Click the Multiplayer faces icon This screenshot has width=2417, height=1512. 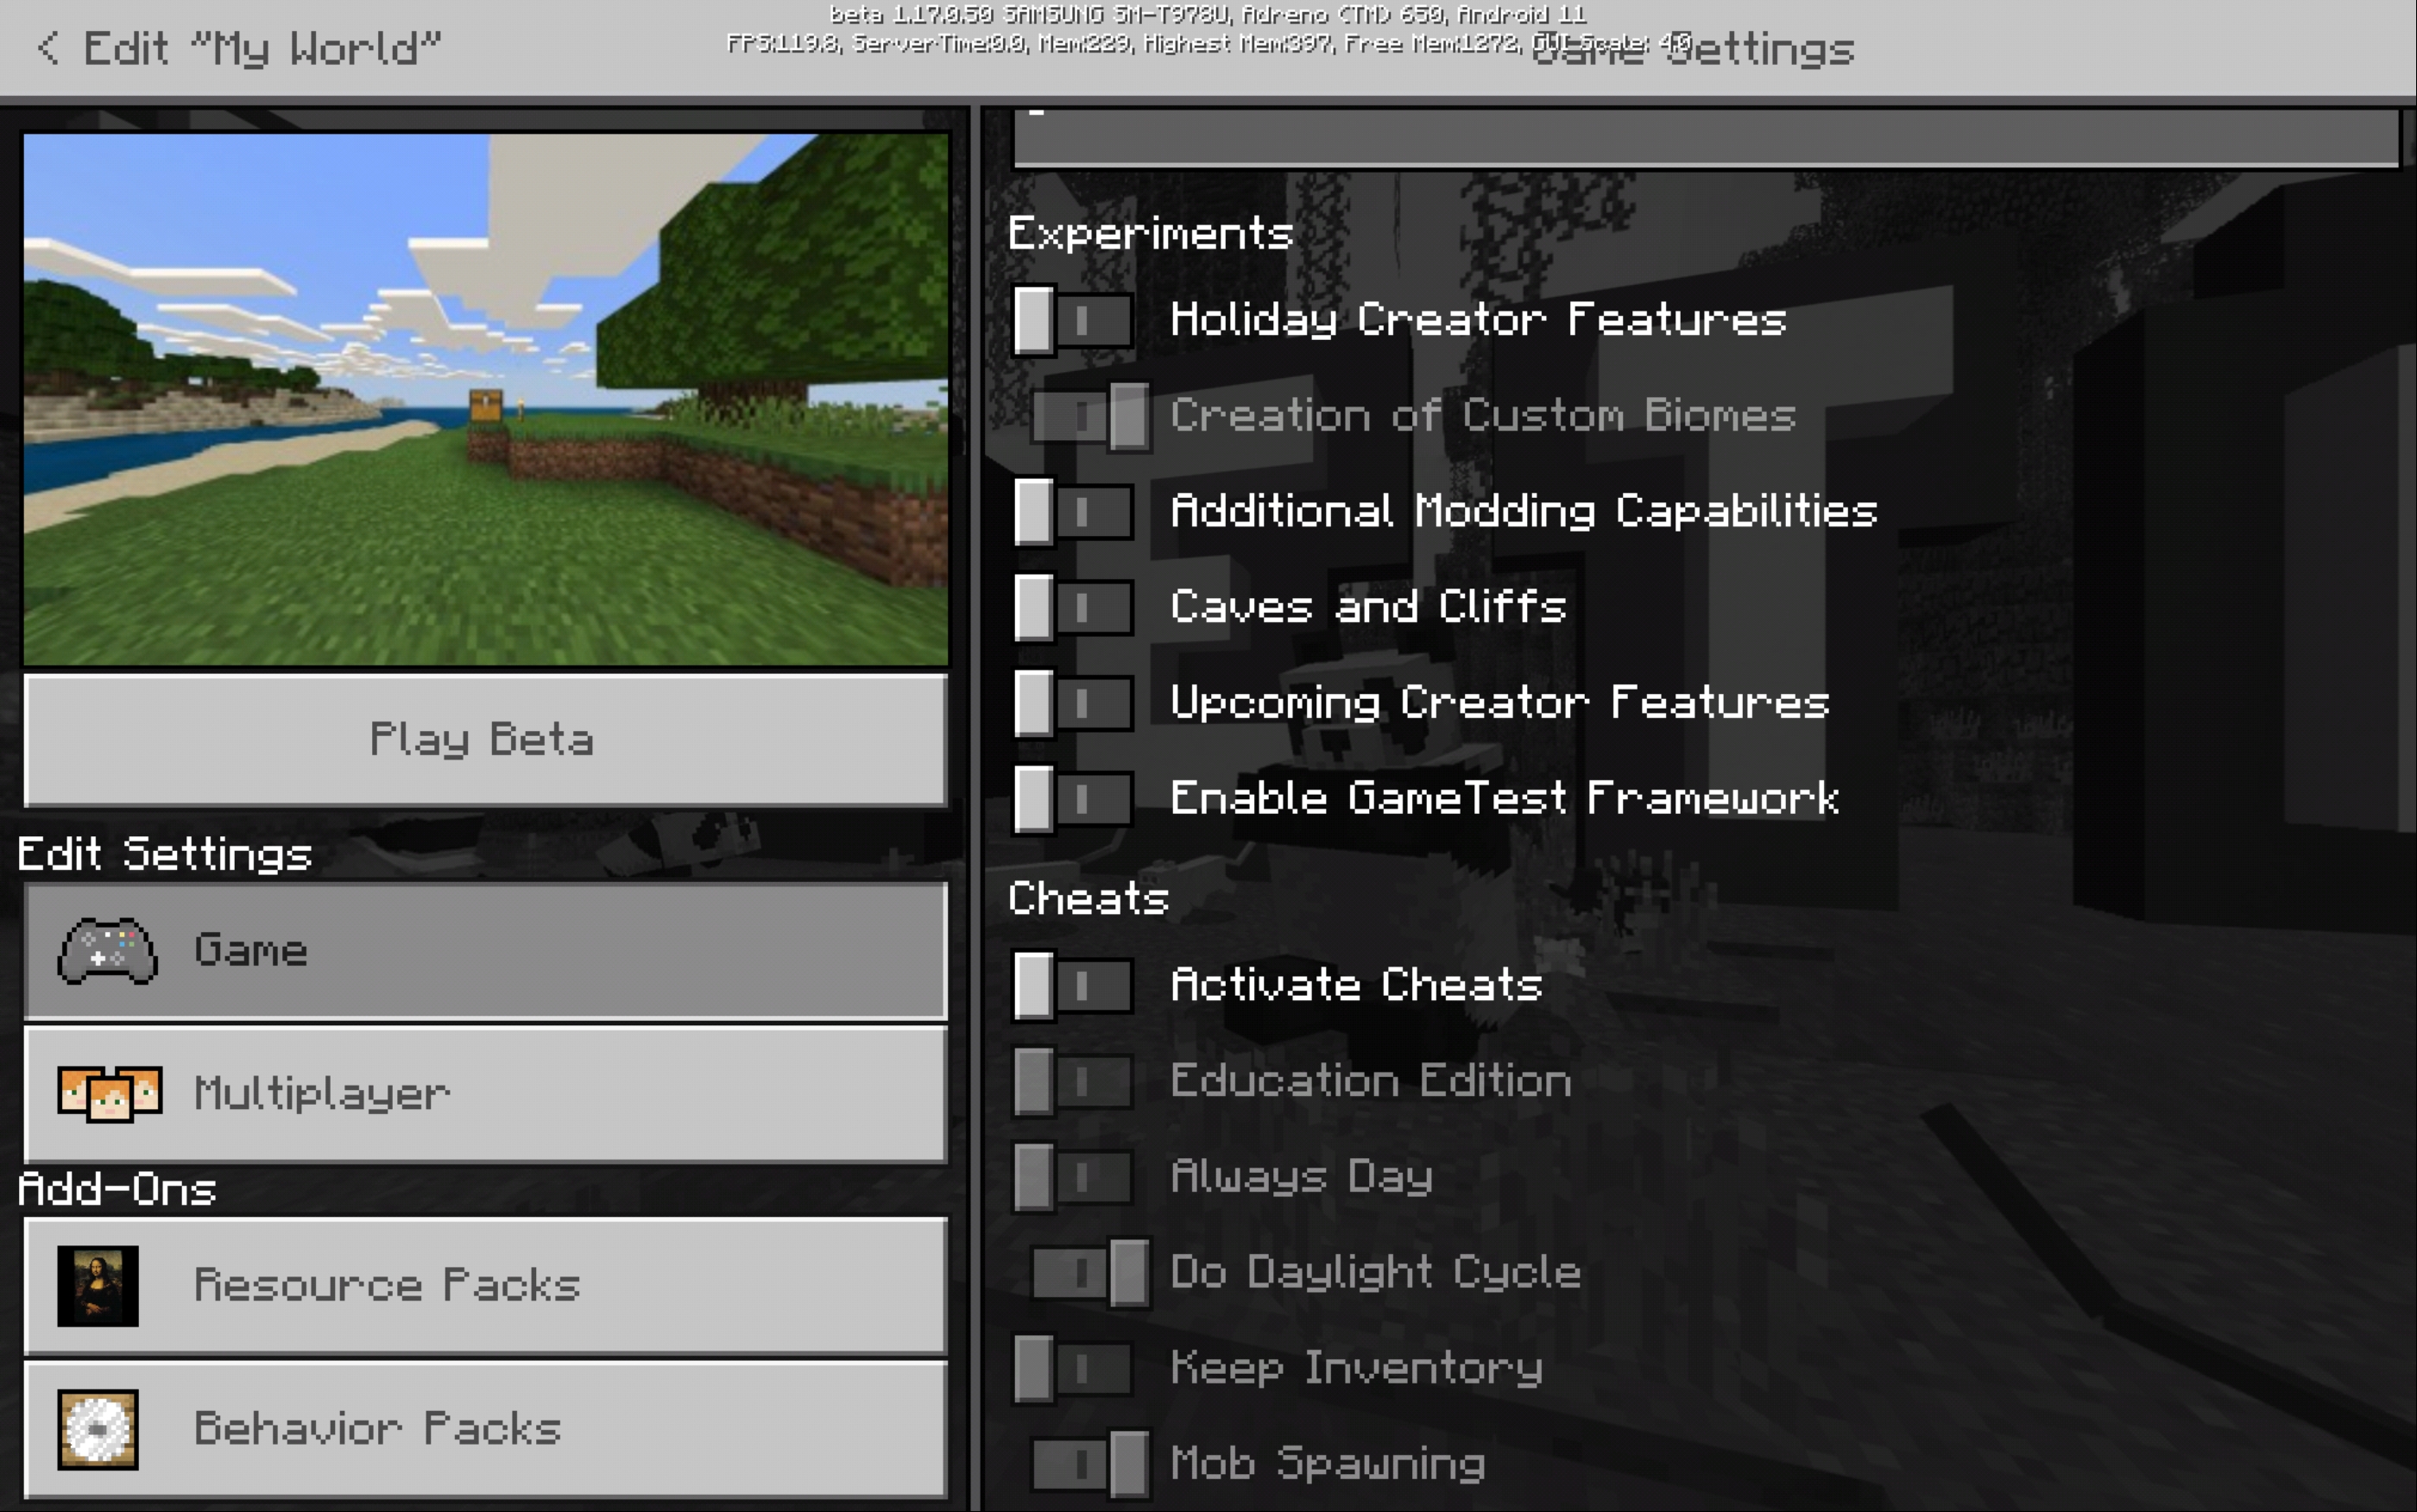click(x=109, y=1093)
